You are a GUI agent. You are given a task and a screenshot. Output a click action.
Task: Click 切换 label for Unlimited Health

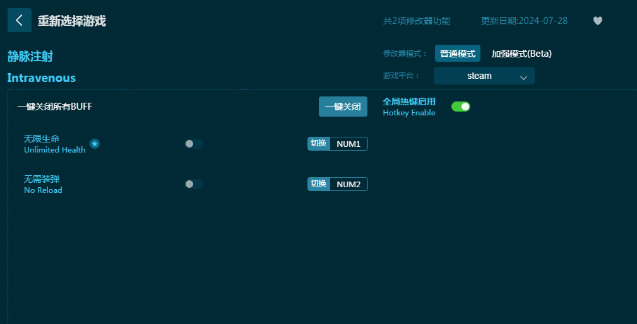(318, 144)
